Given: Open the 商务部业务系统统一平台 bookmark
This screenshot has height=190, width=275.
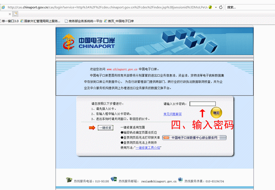Looking at the screenshot, I should click(84, 21).
